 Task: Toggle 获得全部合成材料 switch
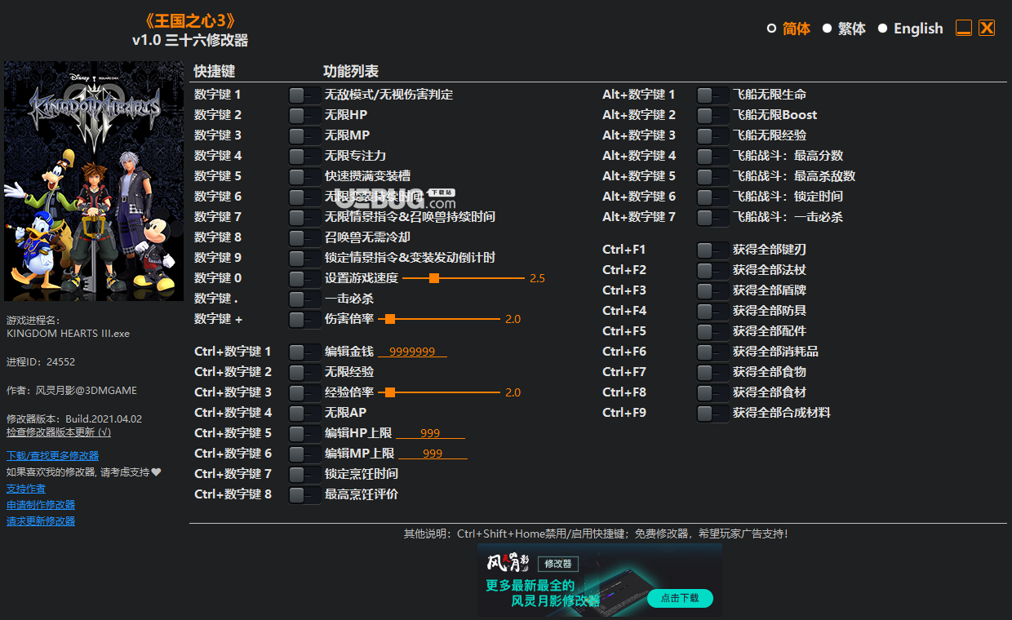[x=713, y=413]
